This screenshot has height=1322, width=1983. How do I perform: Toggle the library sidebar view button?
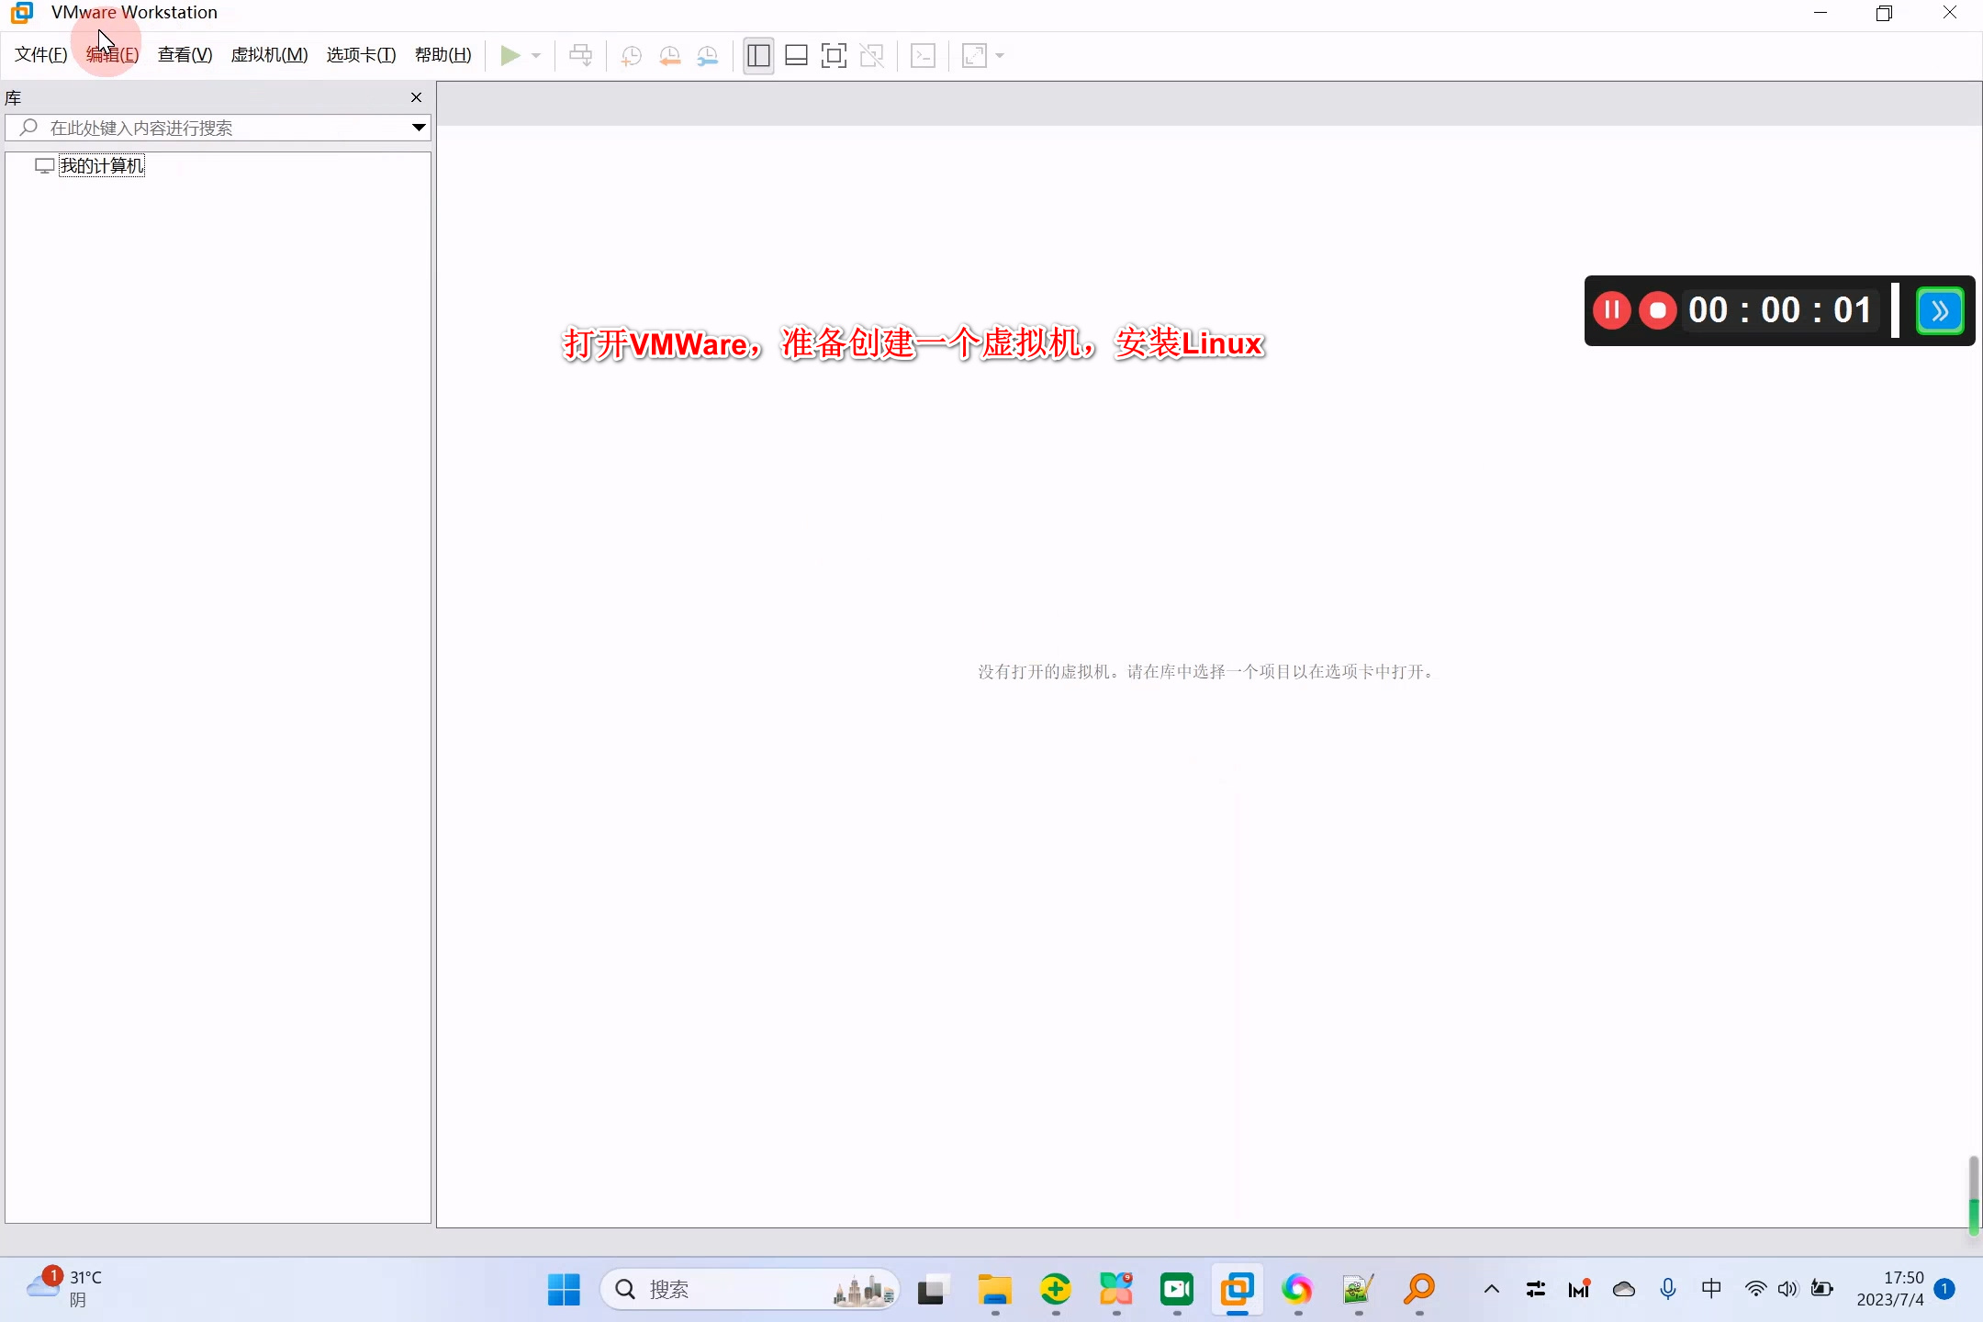[758, 55]
